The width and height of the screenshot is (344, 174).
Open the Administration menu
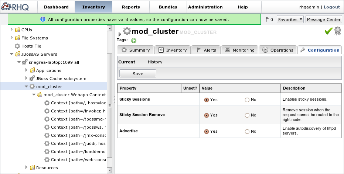(x=205, y=7)
